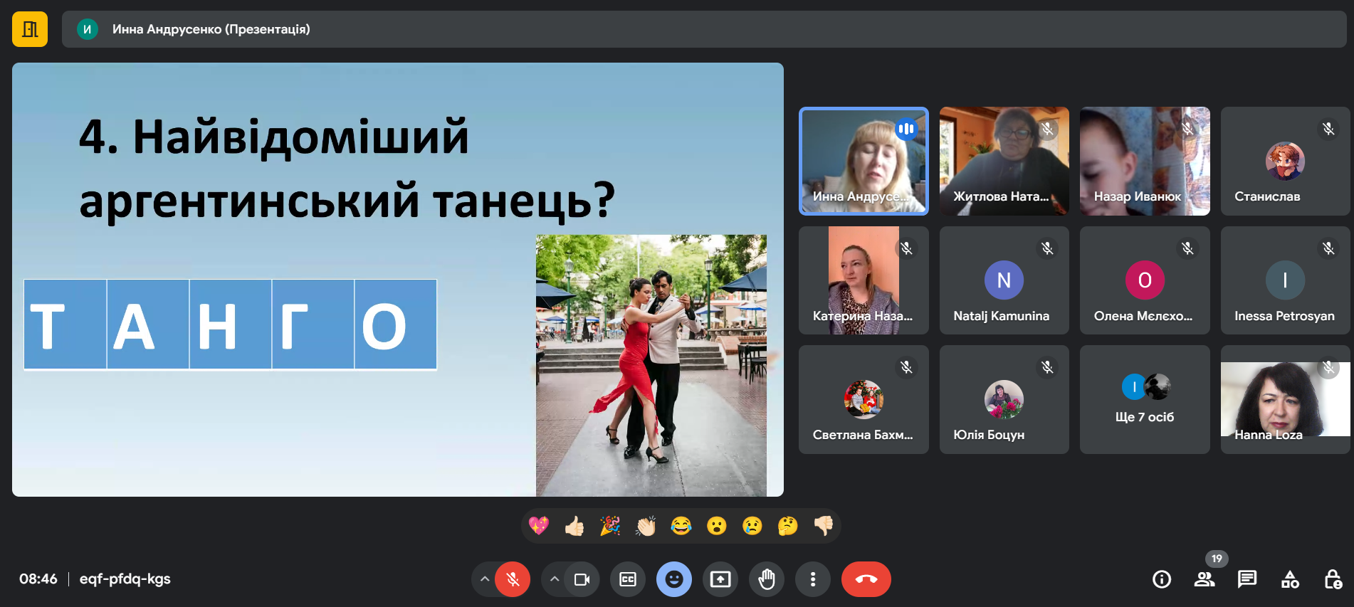Image resolution: width=1354 pixels, height=607 pixels.
Task: Open host controls lock icon
Action: [x=1333, y=579]
